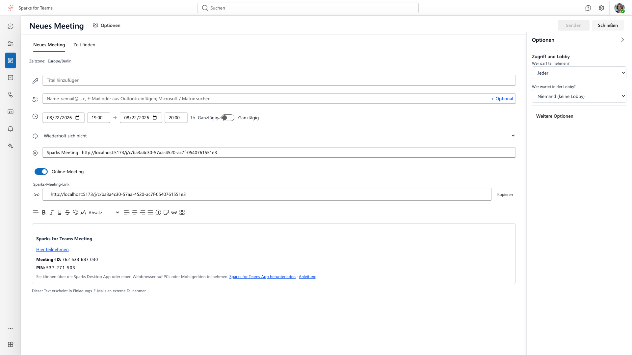Screen dimensions: 632x355
Task: Copy the meeting link with Kopieren
Action: 505,195
